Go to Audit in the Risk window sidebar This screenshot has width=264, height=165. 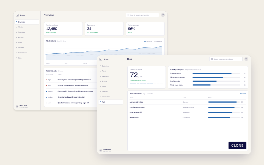[111, 87]
